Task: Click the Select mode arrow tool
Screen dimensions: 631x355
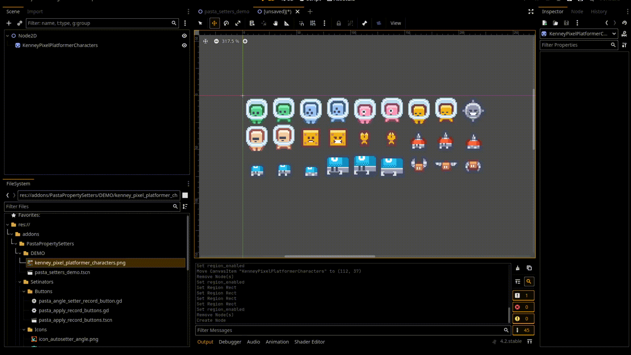Action: pyautogui.click(x=200, y=23)
